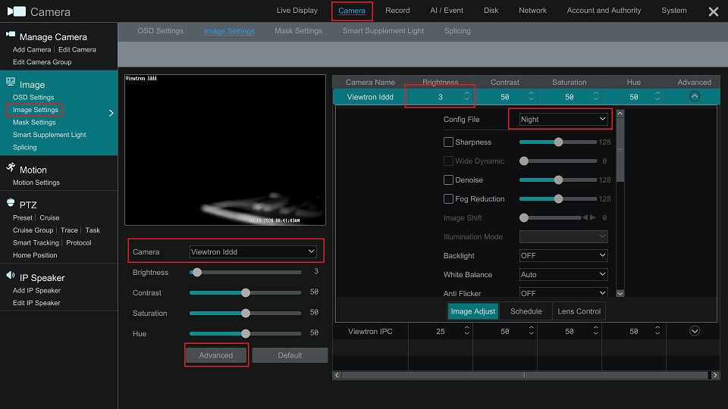Switch to the Splicing tab
Image resolution: width=728 pixels, height=409 pixels.
coord(457,30)
